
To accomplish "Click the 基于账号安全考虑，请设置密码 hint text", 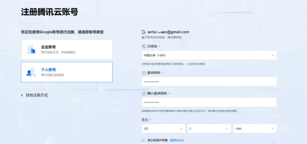I will coord(161,37).
